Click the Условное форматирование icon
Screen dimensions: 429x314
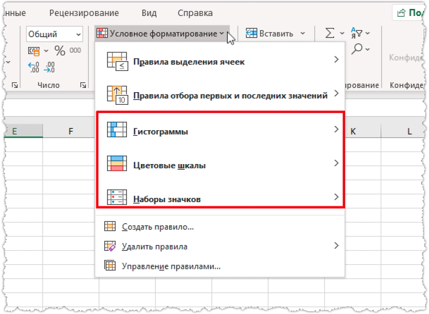(x=102, y=33)
